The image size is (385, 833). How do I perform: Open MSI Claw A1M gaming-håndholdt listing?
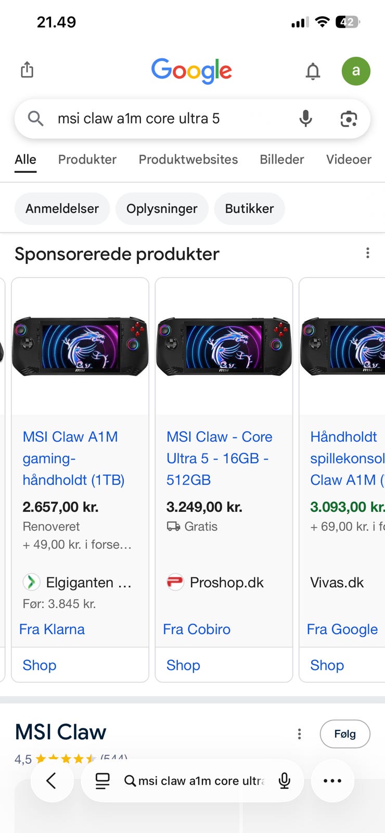pos(73,458)
